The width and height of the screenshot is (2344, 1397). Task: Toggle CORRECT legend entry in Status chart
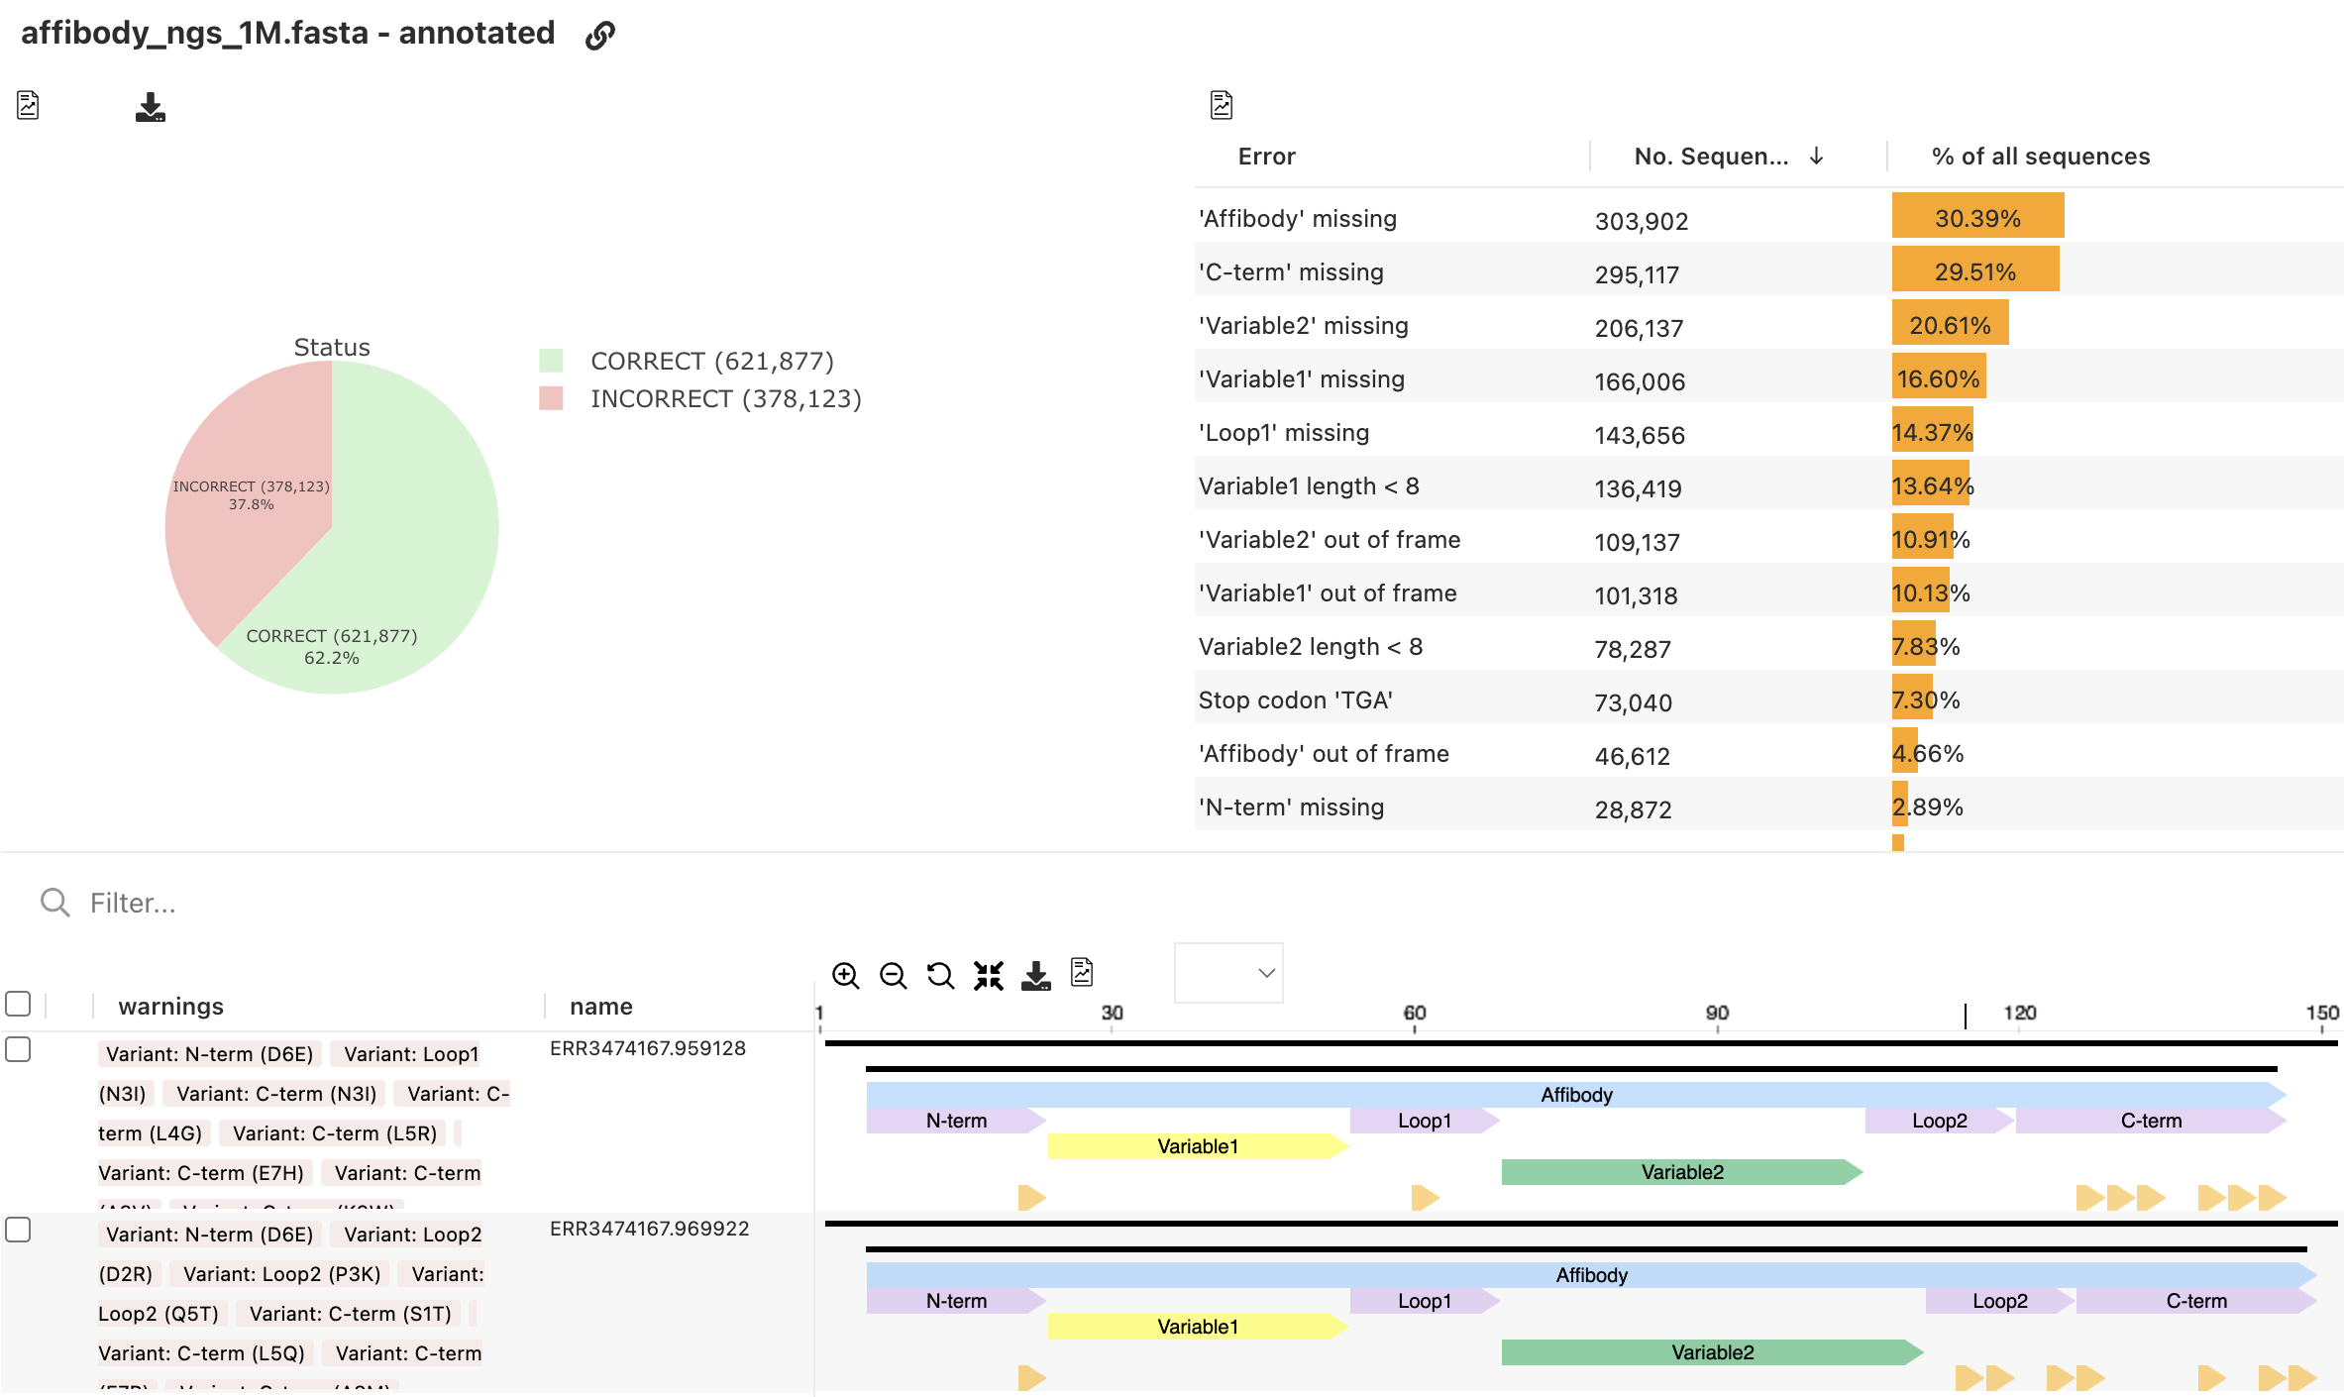click(x=710, y=361)
